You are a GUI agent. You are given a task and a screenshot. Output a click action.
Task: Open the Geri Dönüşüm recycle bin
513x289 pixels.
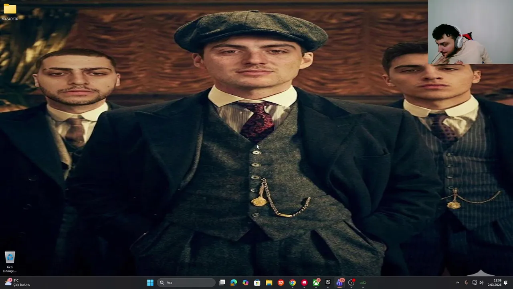(10, 262)
